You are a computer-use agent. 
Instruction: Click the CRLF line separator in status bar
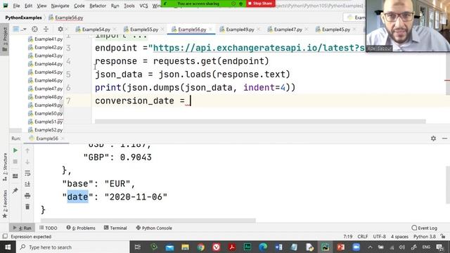pyautogui.click(x=363, y=237)
